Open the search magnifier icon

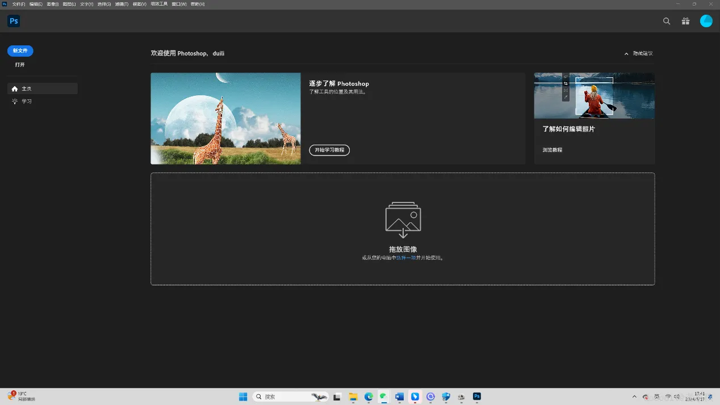coord(667,21)
